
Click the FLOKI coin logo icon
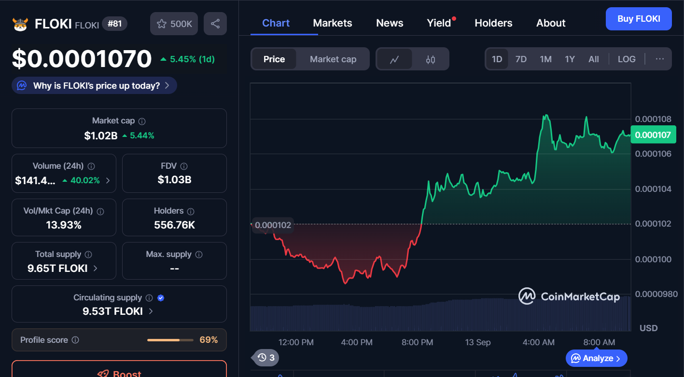[20, 24]
